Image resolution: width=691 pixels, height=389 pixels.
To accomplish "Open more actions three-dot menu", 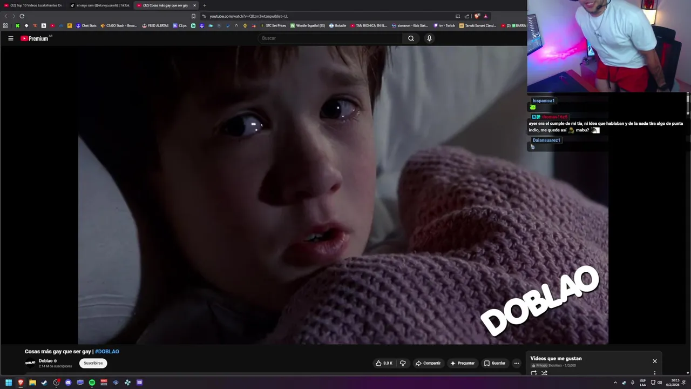I will pos(516,363).
